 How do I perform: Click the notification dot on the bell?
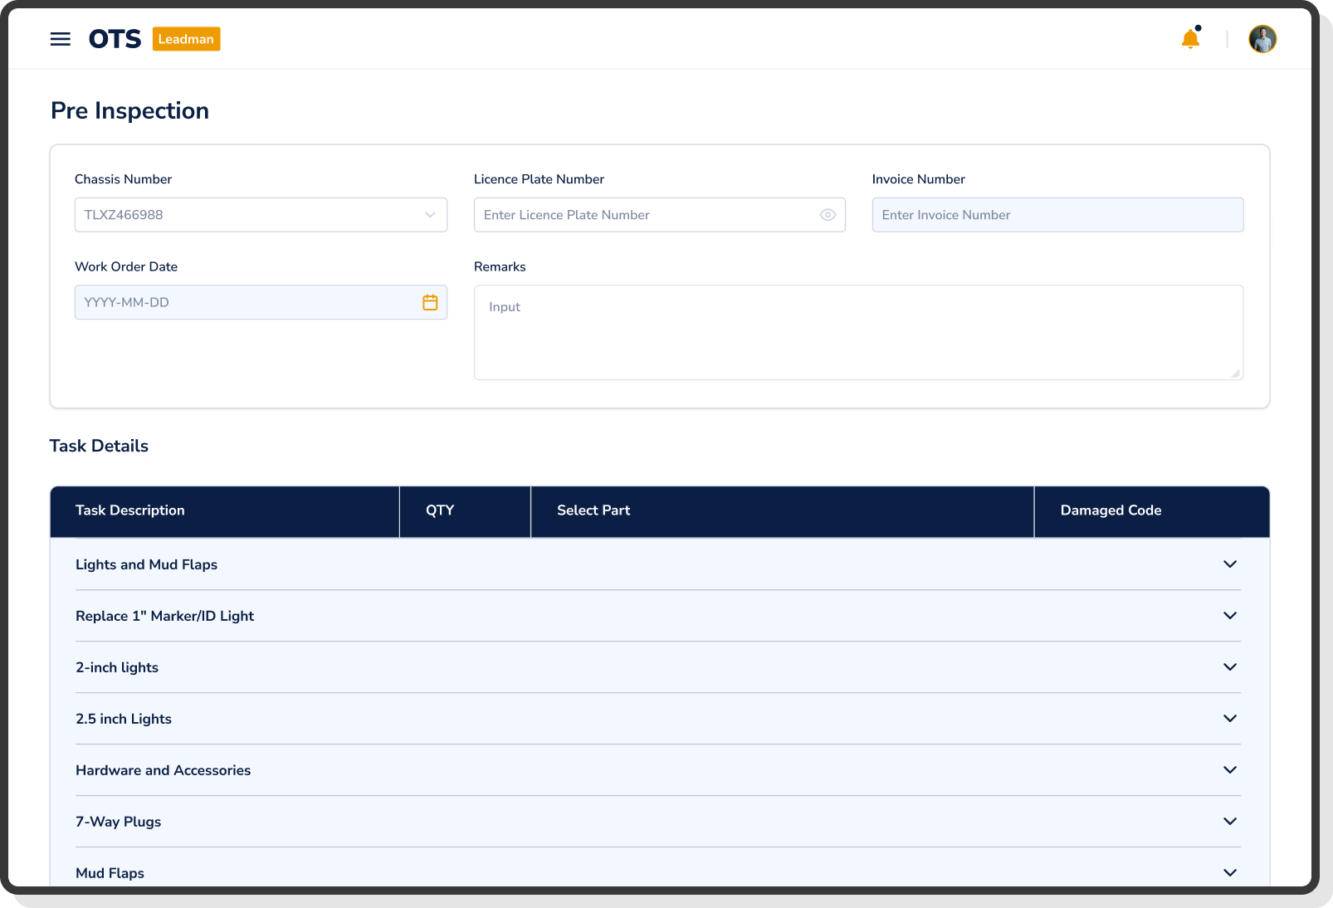1198,27
